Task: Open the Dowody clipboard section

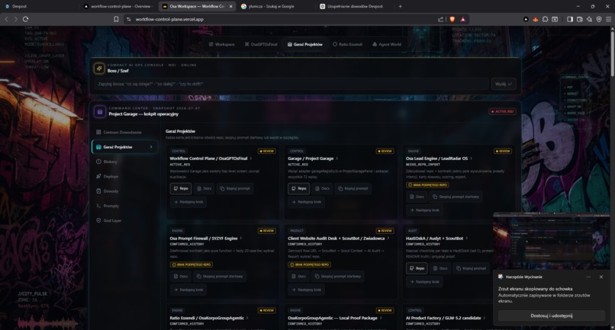Action: pos(107,191)
